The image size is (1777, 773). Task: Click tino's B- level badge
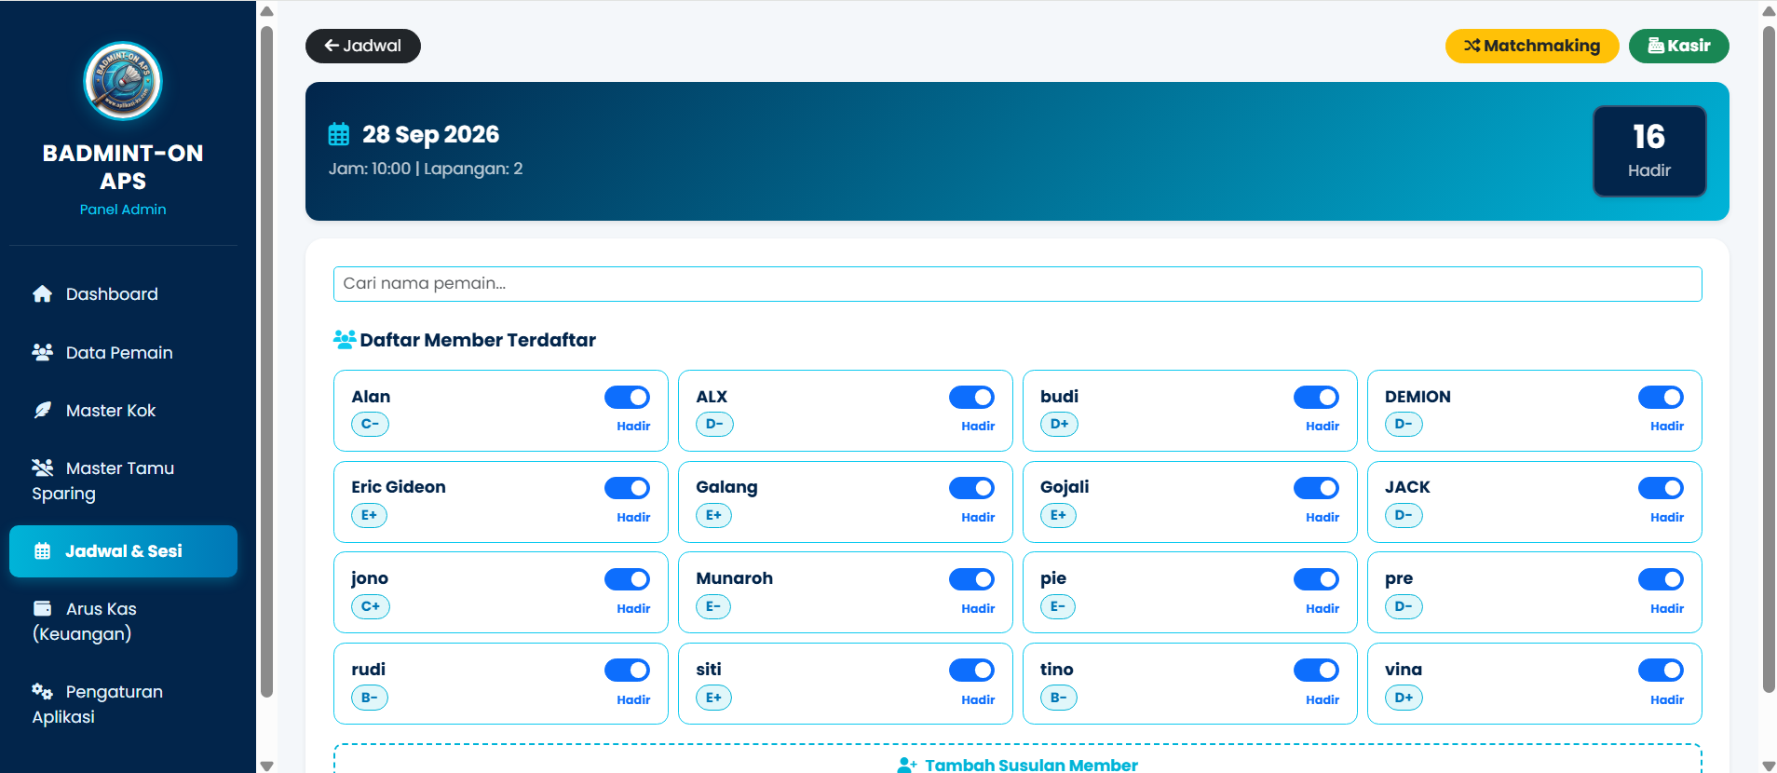coord(1058,698)
